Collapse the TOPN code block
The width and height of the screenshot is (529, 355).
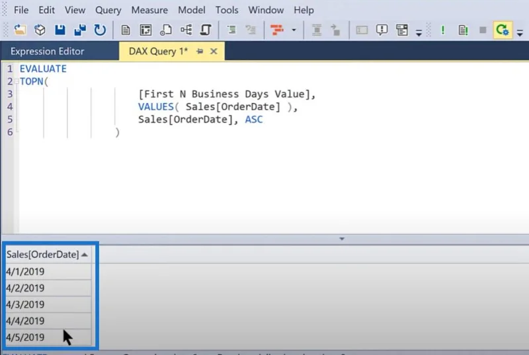(16, 82)
